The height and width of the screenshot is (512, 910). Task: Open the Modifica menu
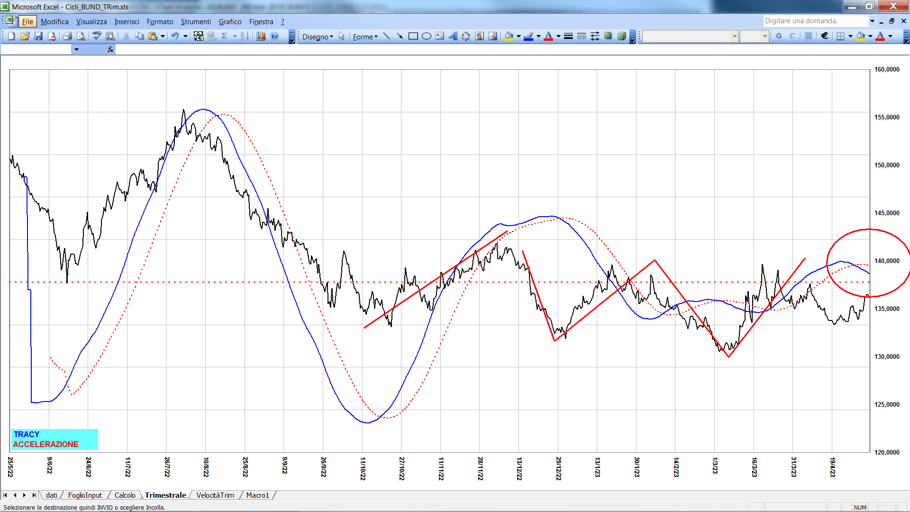[x=55, y=21]
